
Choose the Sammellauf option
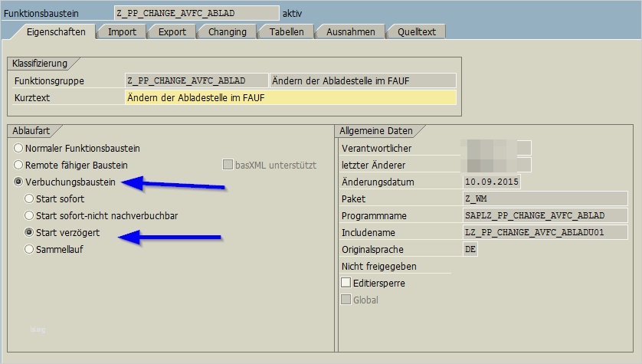pyautogui.click(x=28, y=249)
